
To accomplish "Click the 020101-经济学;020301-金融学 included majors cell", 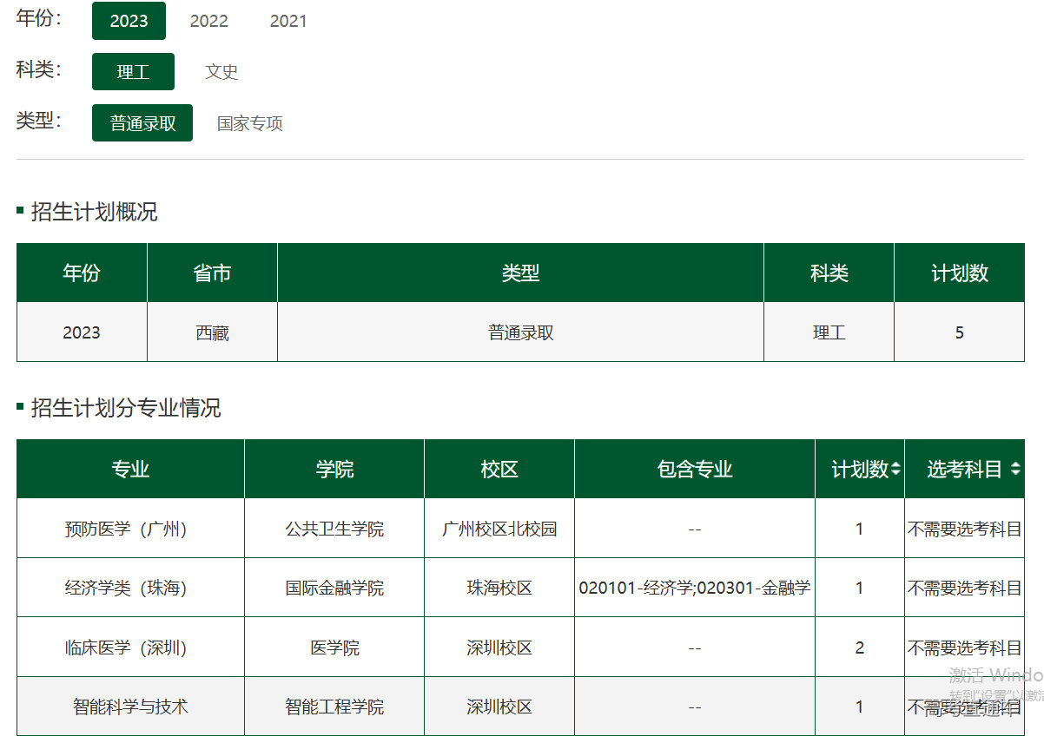I will 694,588.
